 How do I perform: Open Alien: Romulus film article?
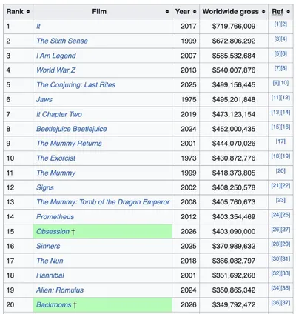pyautogui.click(x=60, y=290)
